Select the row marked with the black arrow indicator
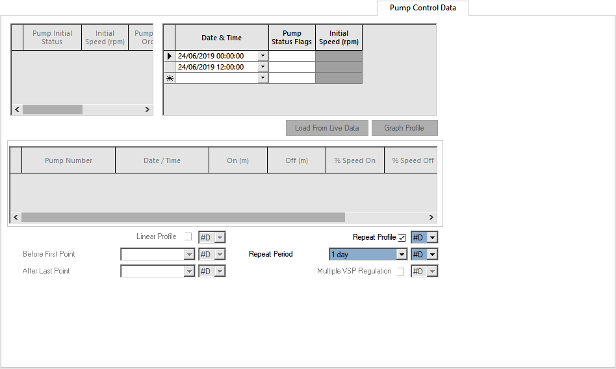 click(x=170, y=56)
